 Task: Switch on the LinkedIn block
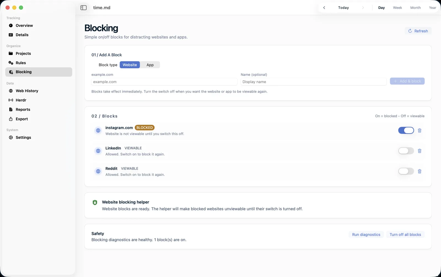(406, 151)
